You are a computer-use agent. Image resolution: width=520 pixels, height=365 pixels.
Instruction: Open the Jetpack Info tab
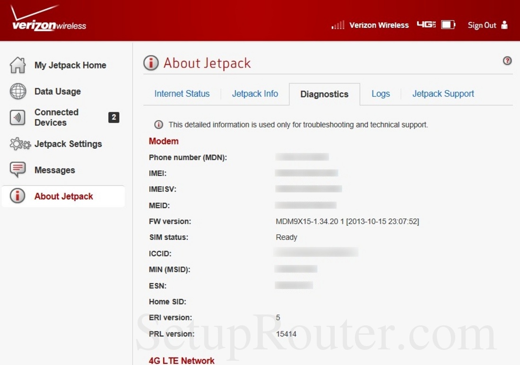tap(255, 94)
